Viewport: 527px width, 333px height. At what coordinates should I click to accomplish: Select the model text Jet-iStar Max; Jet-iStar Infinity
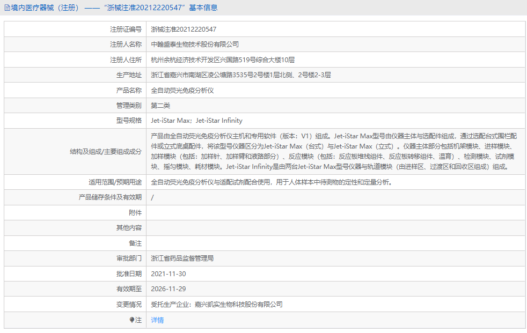click(x=196, y=121)
